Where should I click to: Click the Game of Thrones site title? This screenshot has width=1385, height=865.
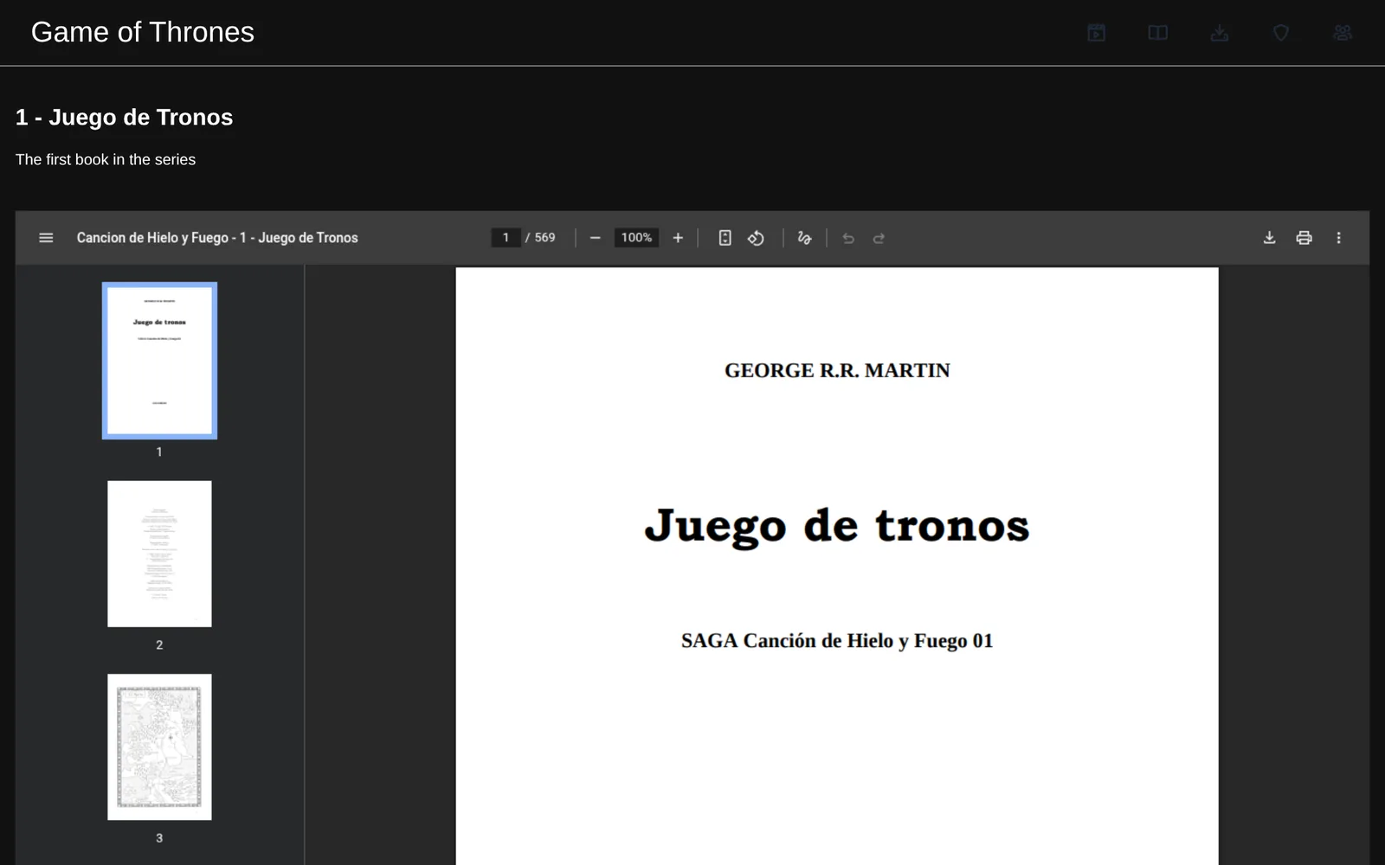[x=143, y=32]
